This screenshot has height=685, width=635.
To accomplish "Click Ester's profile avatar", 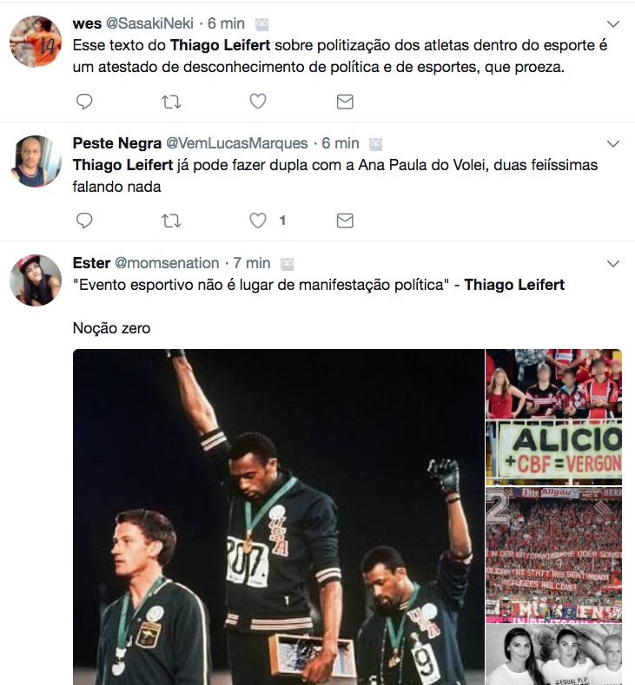I will click(x=36, y=280).
